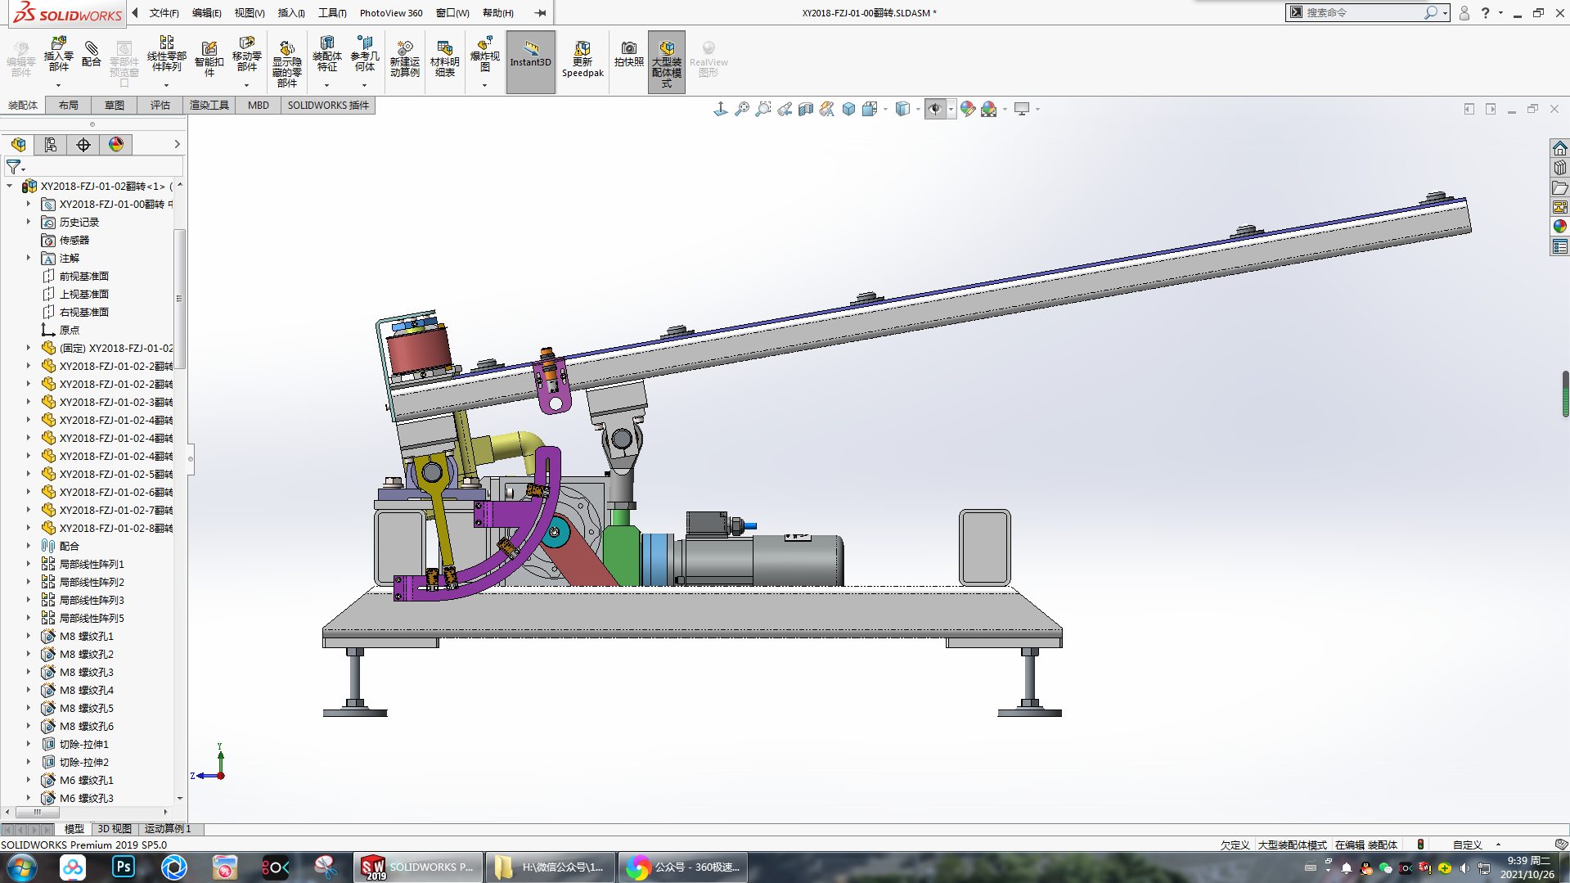Switch to the PropertyManager panel icon
Image resolution: width=1570 pixels, height=883 pixels.
point(51,145)
